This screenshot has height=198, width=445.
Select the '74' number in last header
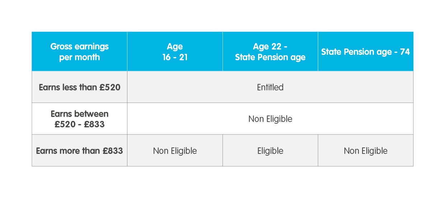click(x=405, y=52)
